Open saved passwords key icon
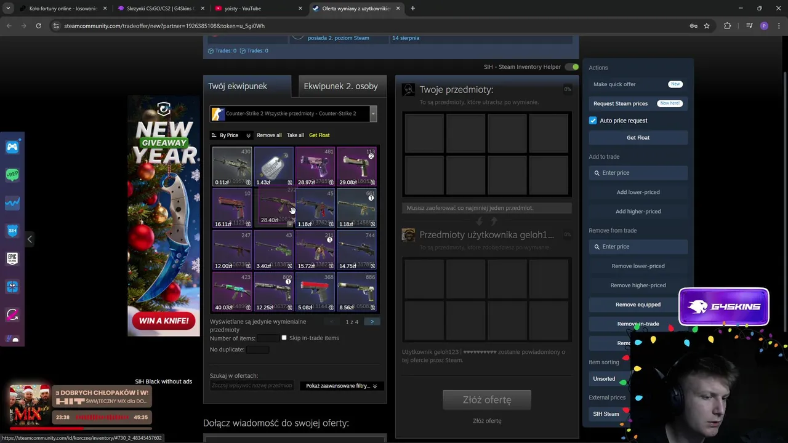This screenshot has height=443, width=788. coord(693,26)
